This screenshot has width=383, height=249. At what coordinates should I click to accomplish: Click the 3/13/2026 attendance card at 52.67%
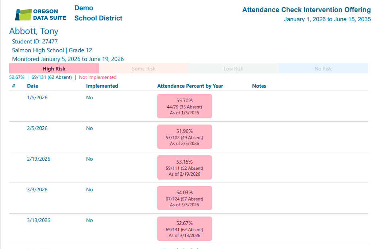tap(185, 229)
